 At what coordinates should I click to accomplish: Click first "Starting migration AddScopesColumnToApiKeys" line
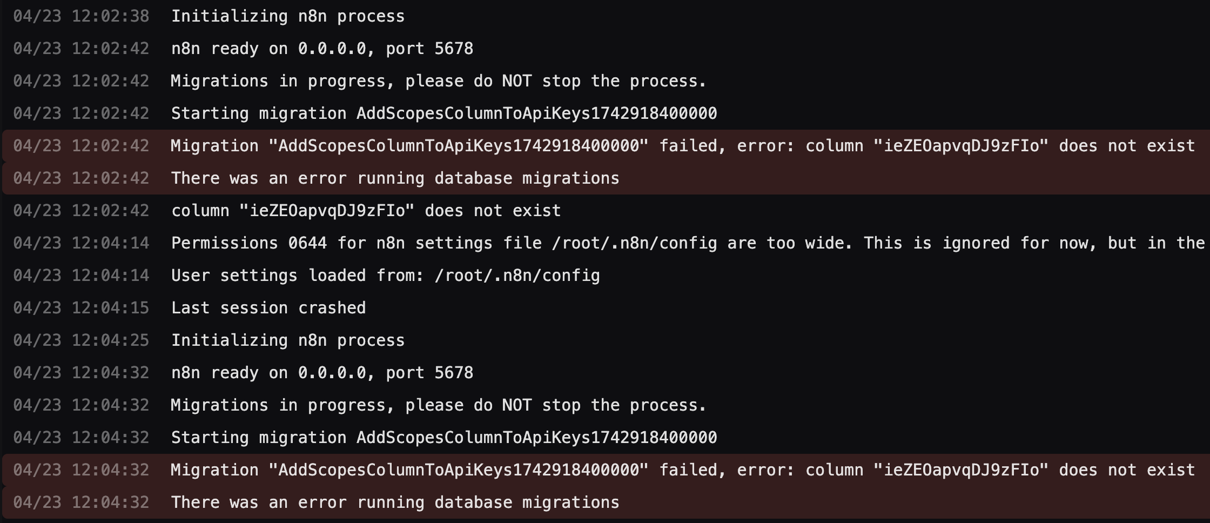click(605, 113)
